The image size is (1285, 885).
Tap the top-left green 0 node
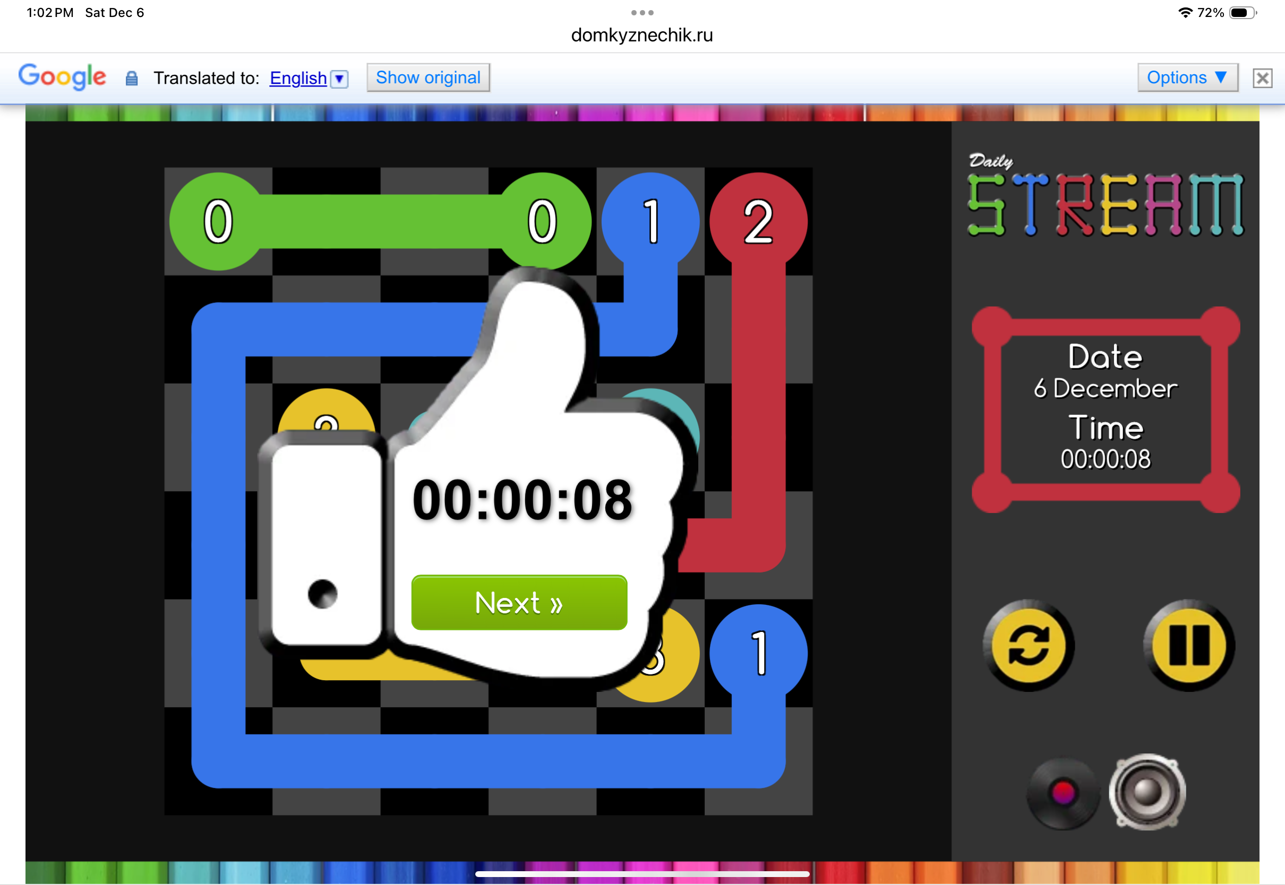[x=218, y=221]
